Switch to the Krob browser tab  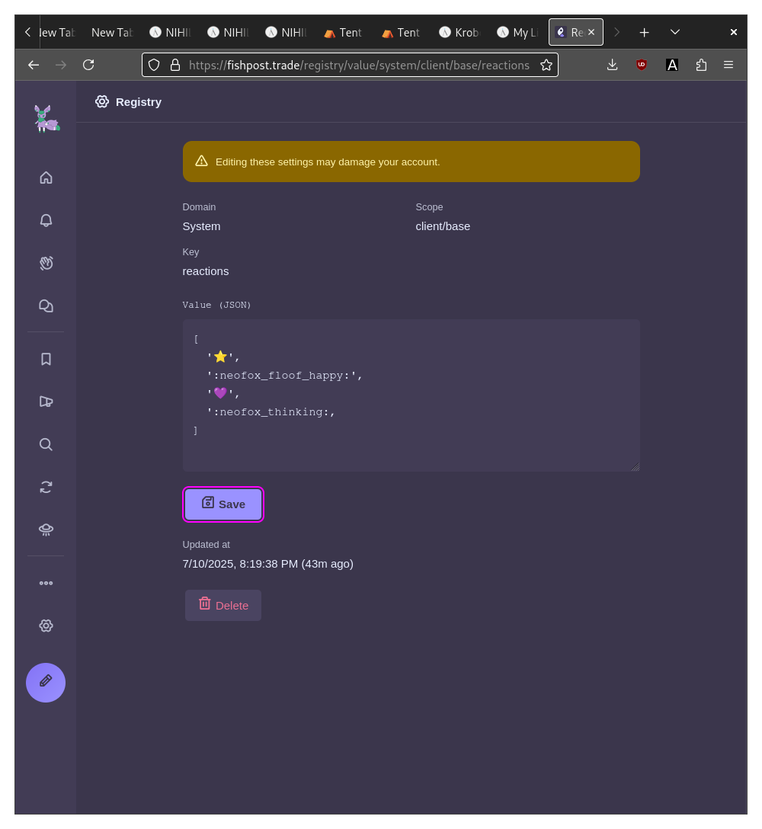pyautogui.click(x=459, y=32)
